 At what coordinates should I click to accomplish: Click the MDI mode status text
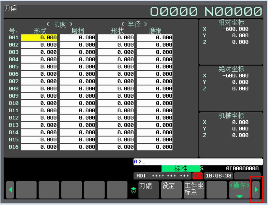tap(141, 175)
